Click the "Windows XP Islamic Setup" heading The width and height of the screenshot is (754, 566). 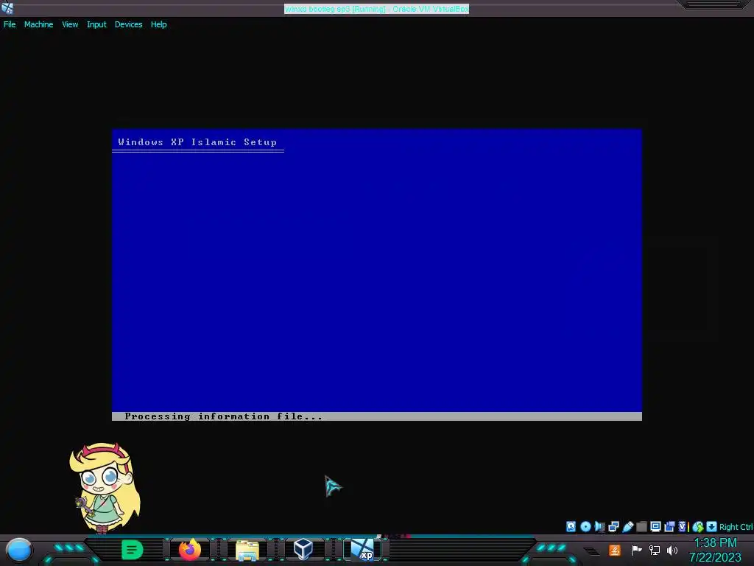(x=197, y=142)
